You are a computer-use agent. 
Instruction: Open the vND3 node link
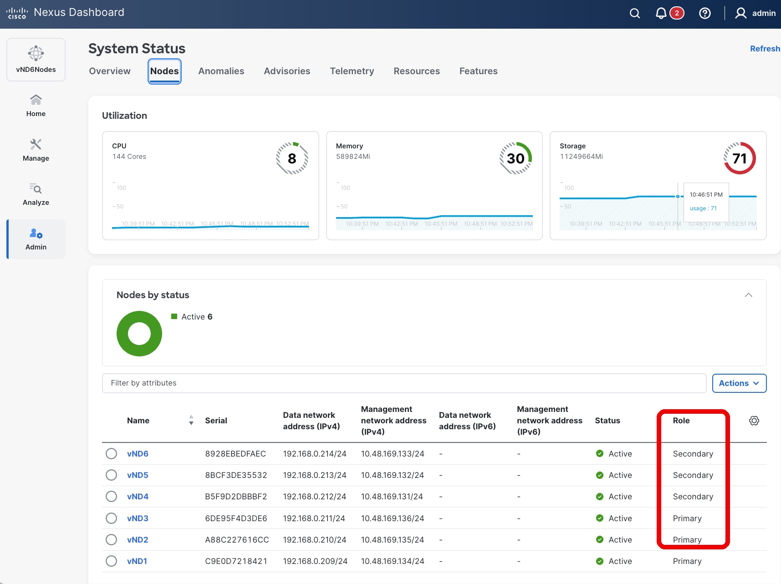tap(138, 518)
